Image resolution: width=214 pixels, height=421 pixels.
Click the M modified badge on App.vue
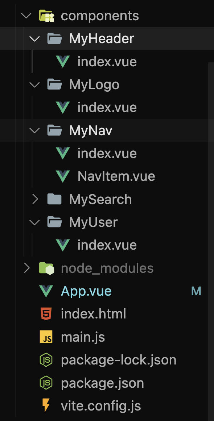(x=196, y=291)
